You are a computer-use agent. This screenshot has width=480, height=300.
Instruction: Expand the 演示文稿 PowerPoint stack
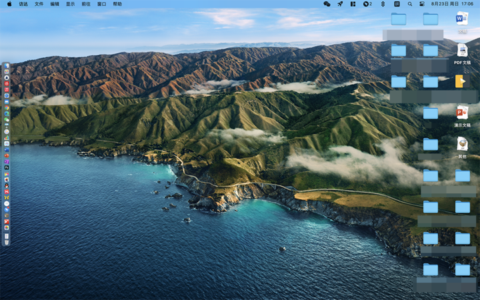462,113
